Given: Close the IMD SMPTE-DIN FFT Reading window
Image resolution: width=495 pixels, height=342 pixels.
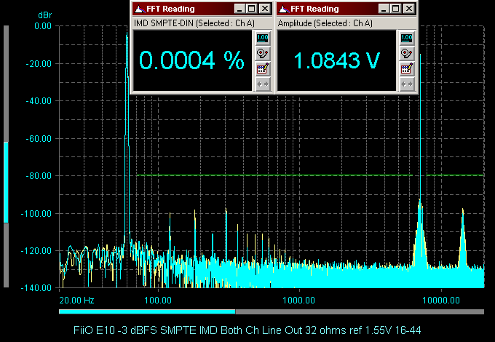Looking at the screenshot, I should click(x=265, y=9).
